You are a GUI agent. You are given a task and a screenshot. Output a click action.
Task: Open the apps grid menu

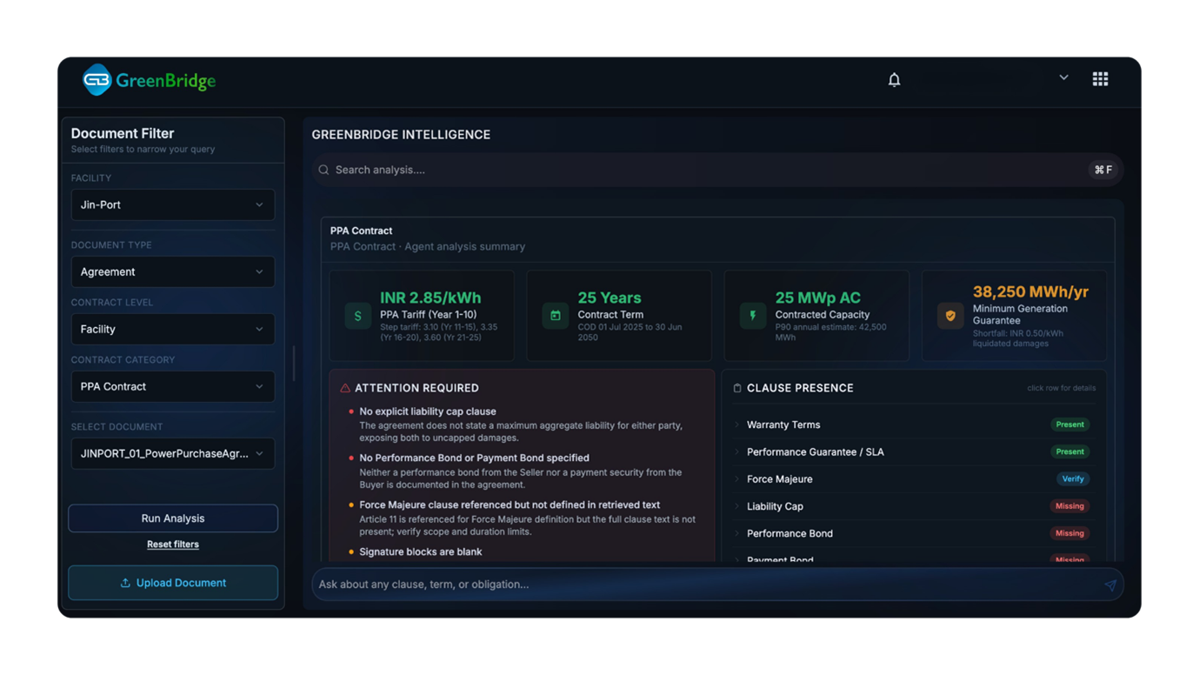pyautogui.click(x=1100, y=79)
